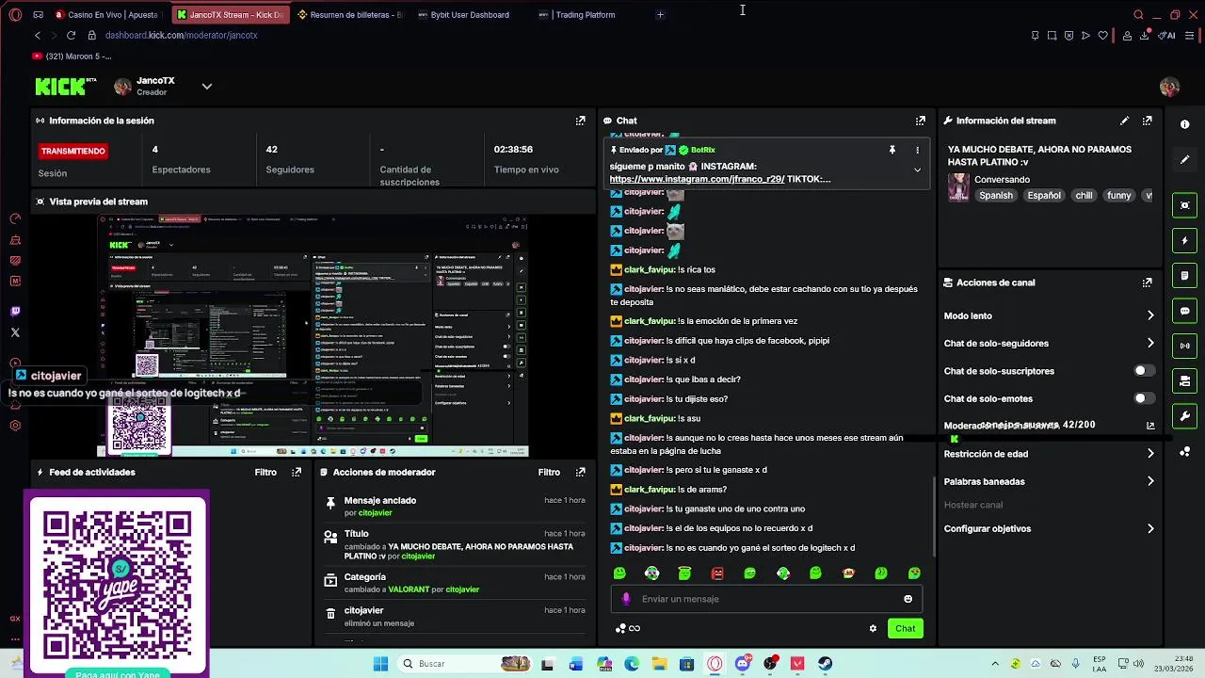Screen dimensions: 1205x678
Task: Open emoji picker in message box
Action: click(908, 599)
